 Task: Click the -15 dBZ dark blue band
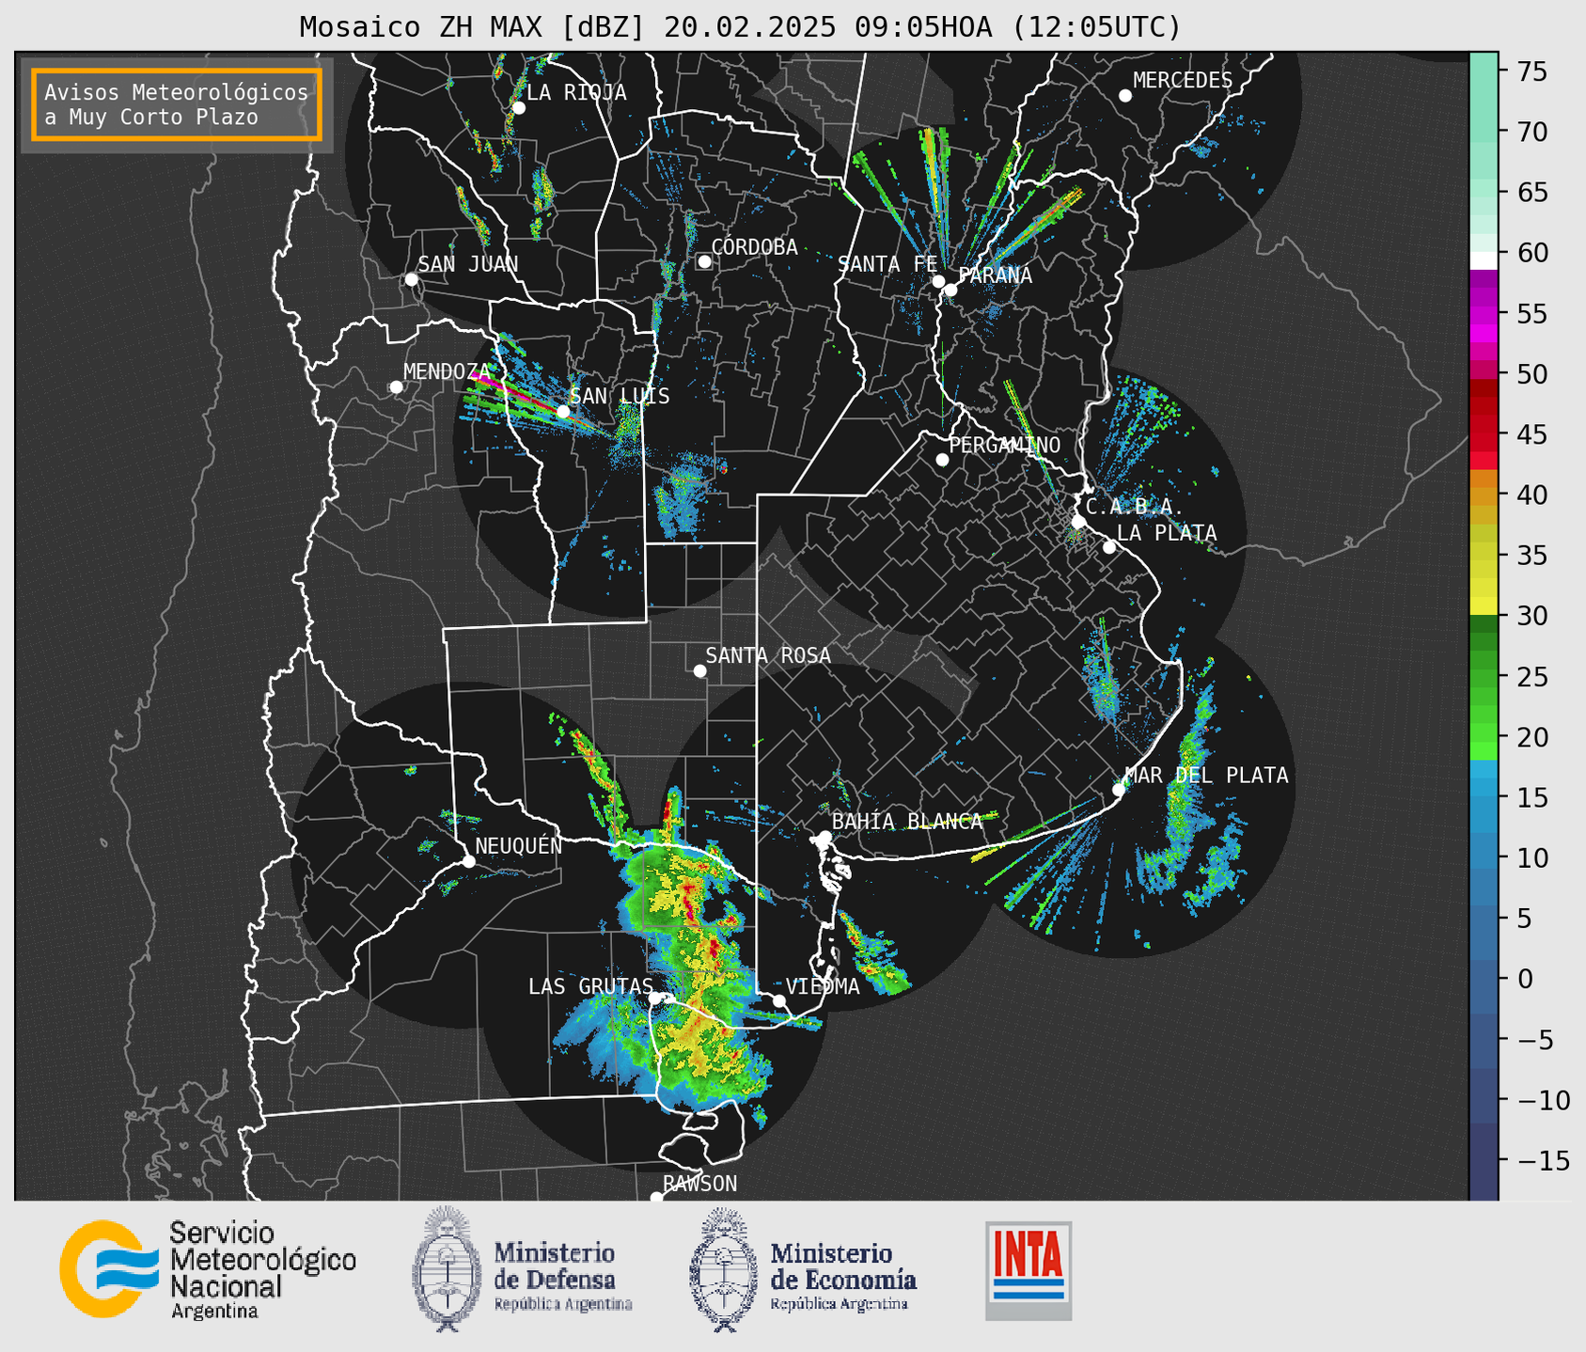click(x=1484, y=1160)
